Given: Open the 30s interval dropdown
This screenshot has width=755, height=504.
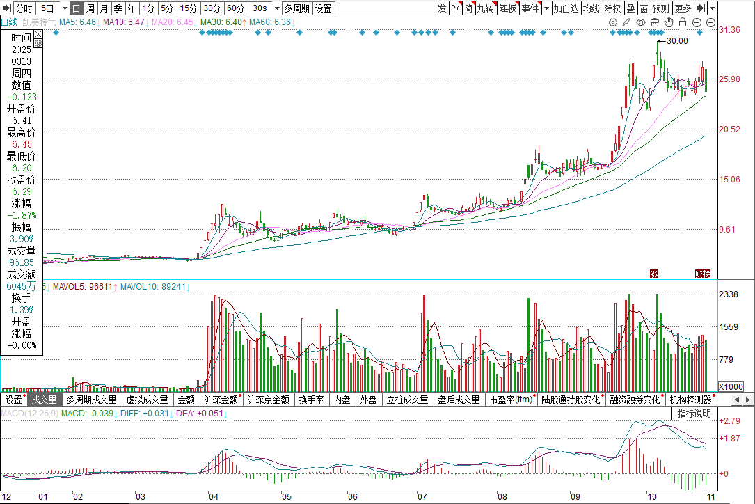Looking at the screenshot, I should click(277, 8).
